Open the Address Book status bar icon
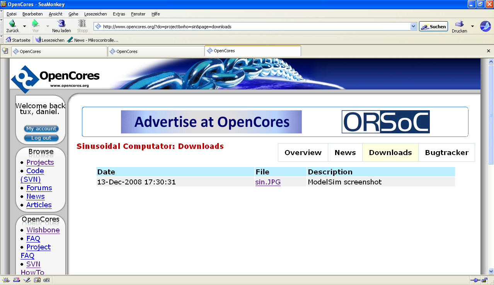 (x=37, y=280)
